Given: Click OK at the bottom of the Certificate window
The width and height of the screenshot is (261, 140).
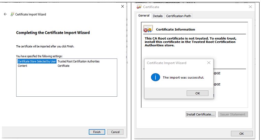Looking at the screenshot, I should point(242,134).
